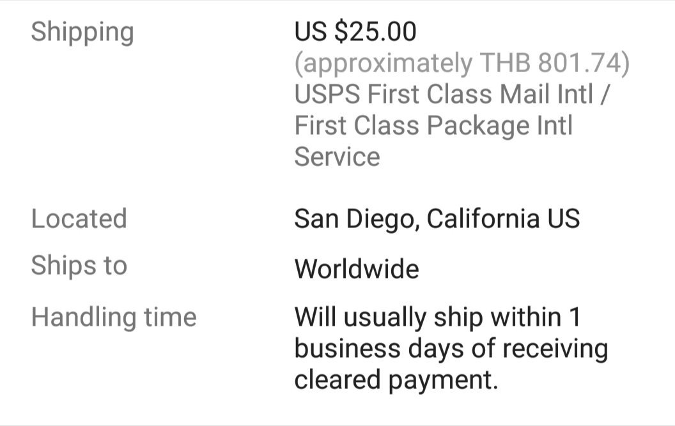This screenshot has height=426, width=675.
Task: Tap First Class Package Intl line
Action: tap(433, 125)
